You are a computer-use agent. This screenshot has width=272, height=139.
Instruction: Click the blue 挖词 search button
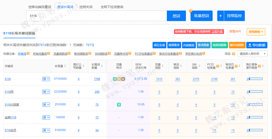click(176, 16)
